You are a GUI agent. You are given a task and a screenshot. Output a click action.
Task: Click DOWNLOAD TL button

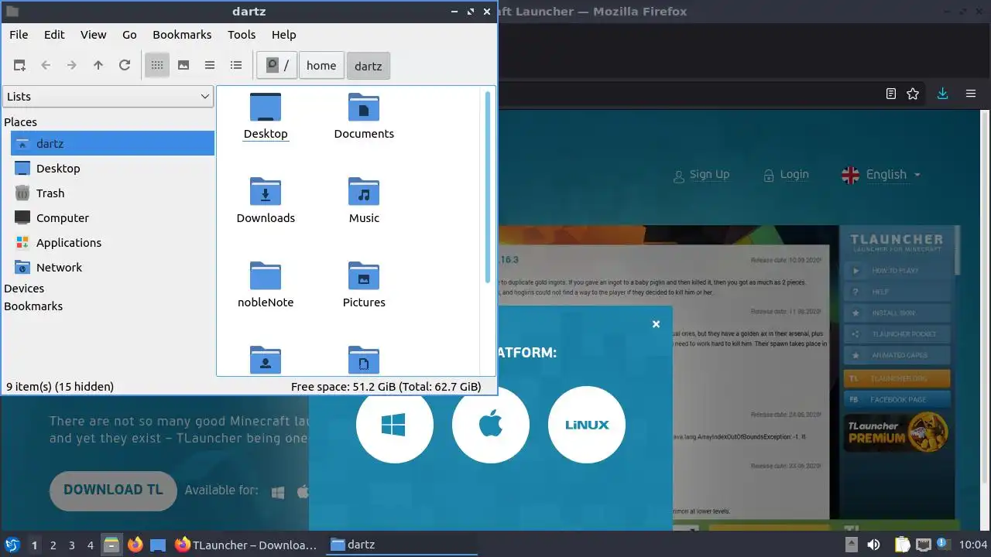point(113,490)
